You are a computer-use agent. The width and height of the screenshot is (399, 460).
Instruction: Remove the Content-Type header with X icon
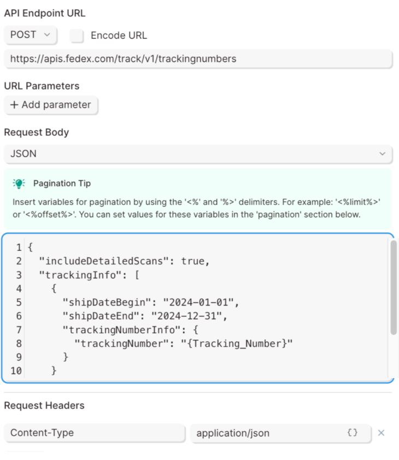coord(381,433)
